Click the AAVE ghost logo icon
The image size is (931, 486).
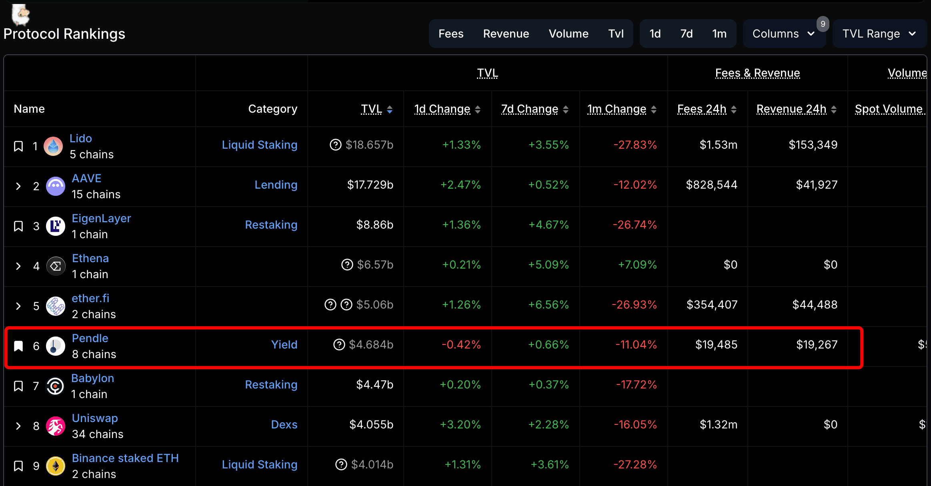[56, 186]
